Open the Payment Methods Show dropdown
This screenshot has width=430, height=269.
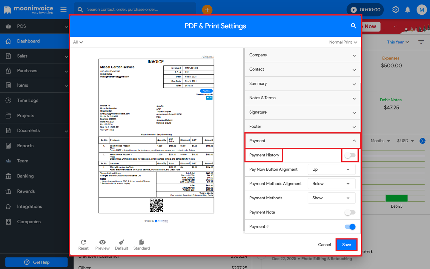tap(331, 198)
